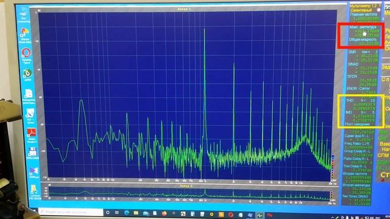Image resolution: width=390 pixels, height=219 pixels.
Task: Click the Главная частота label
Action: click(363, 15)
